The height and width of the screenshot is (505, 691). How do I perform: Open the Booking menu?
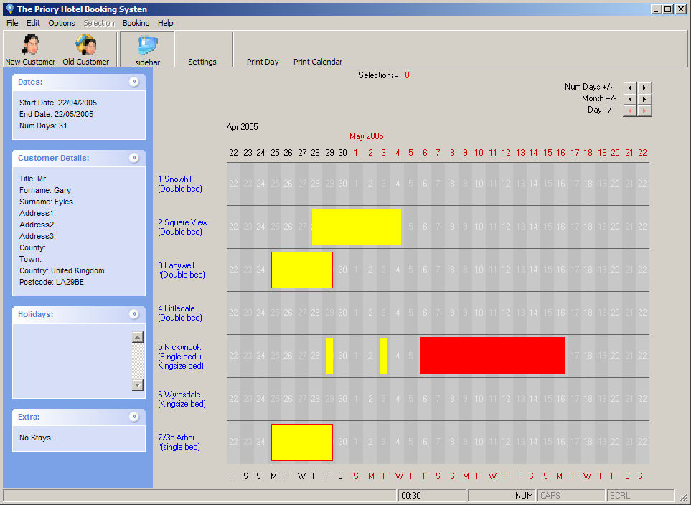click(136, 23)
